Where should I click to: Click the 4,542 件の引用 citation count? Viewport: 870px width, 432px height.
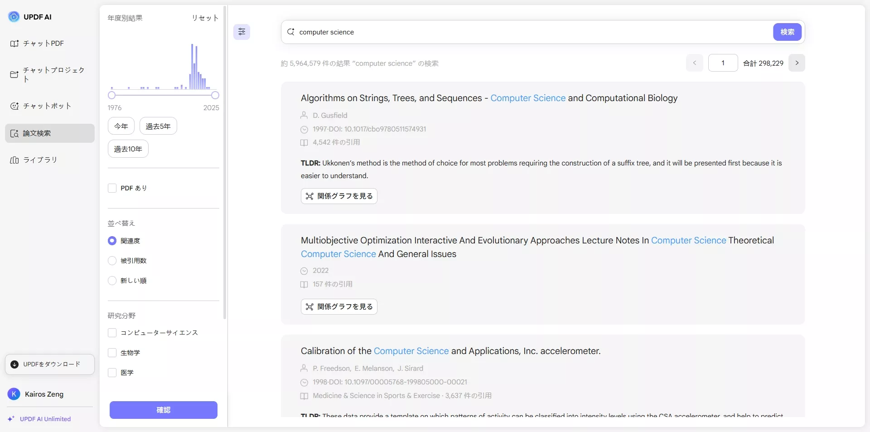(x=336, y=142)
